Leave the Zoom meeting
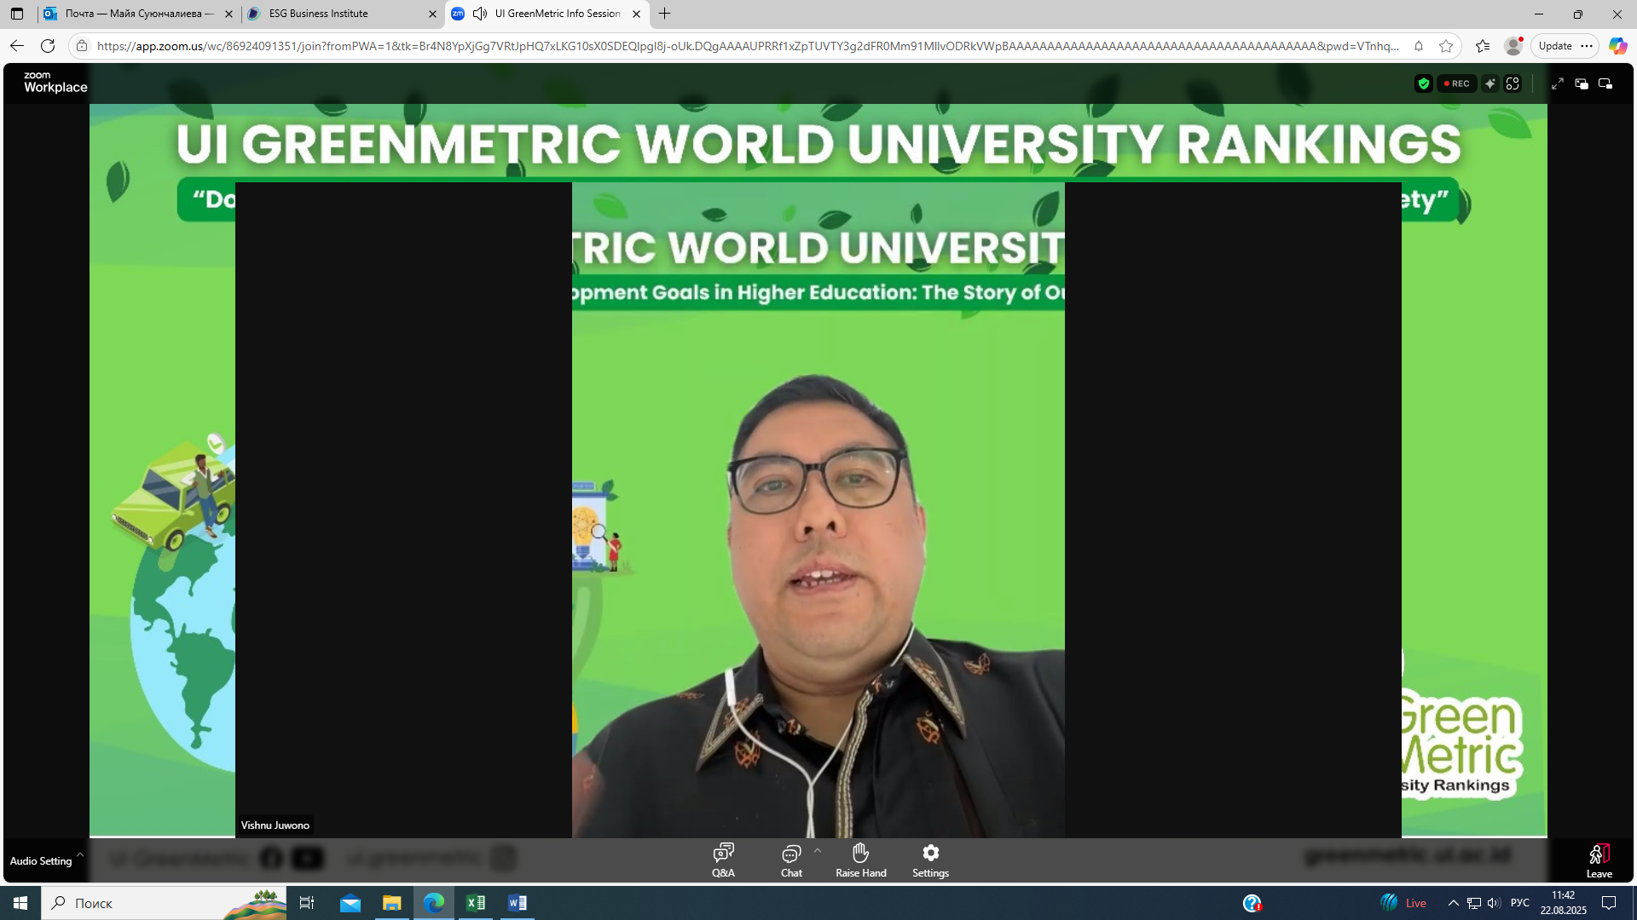This screenshot has height=920, width=1637. click(x=1599, y=860)
